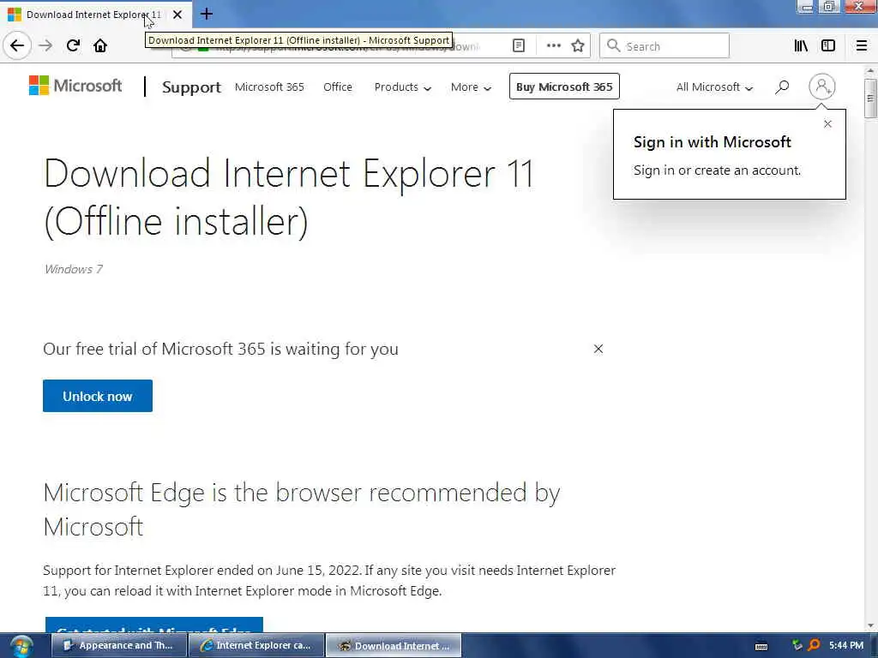Open a new browser tab
878x658 pixels.
pos(207,14)
